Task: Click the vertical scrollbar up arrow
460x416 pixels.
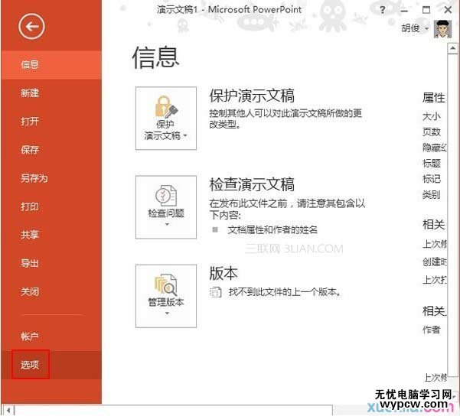Action: click(452, 48)
